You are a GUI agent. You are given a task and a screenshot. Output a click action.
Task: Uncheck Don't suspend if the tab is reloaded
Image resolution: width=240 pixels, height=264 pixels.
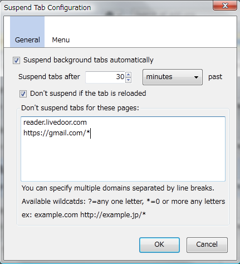pos(23,94)
